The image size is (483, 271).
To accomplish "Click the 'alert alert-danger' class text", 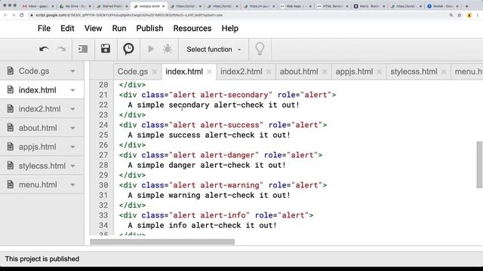I will pyautogui.click(x=214, y=155).
